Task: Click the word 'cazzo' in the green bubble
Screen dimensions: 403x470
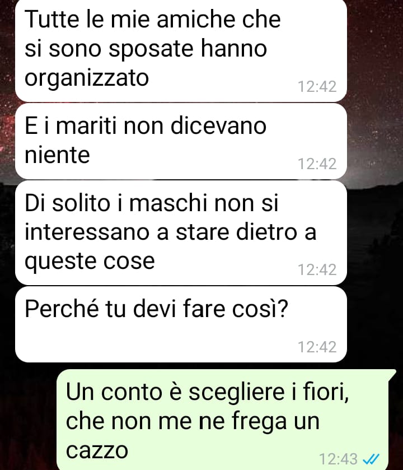Action: tap(97, 450)
